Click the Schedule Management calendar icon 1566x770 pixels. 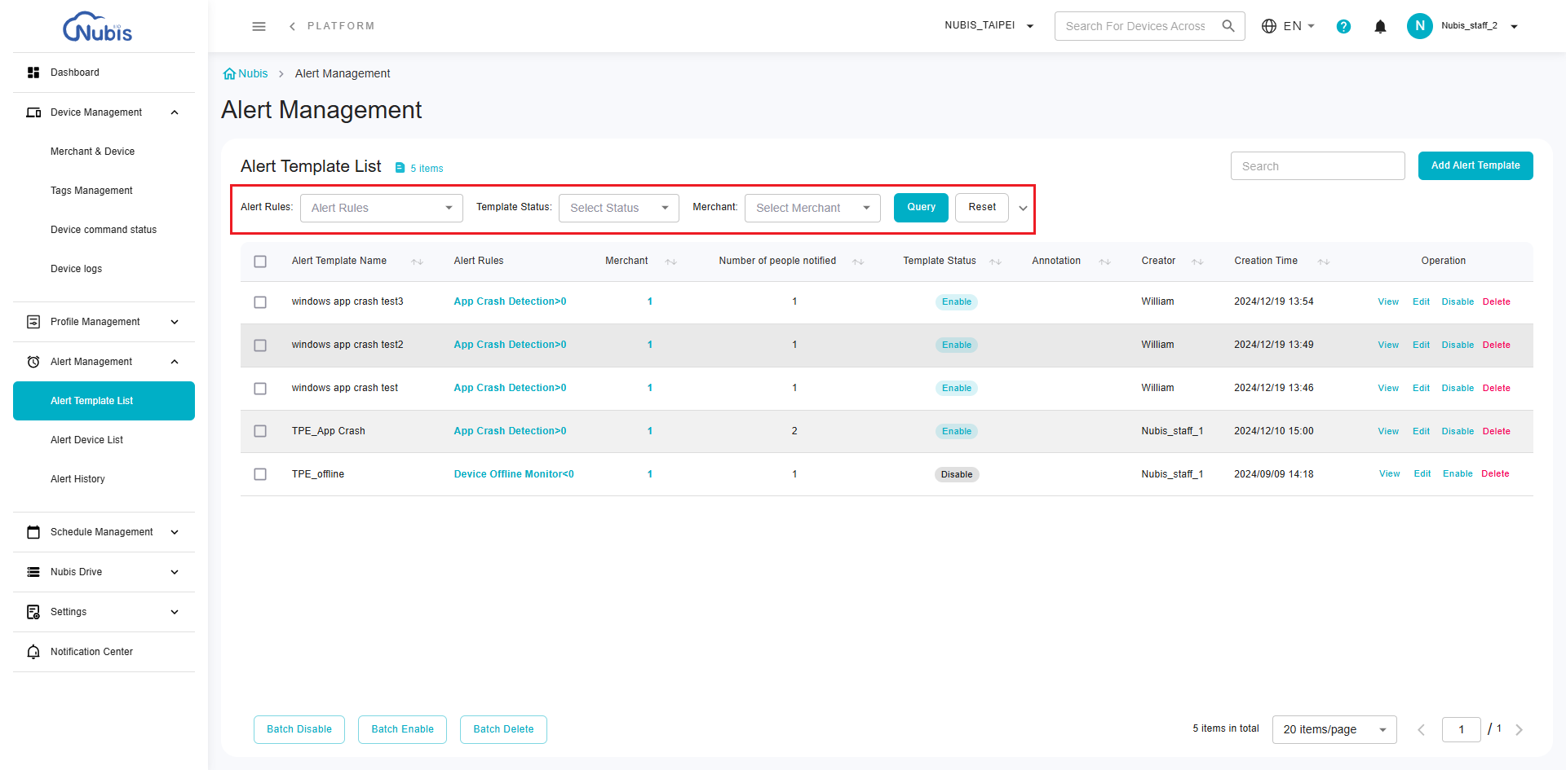tap(33, 532)
